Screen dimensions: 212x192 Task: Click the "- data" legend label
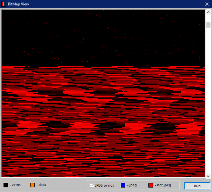41,185
